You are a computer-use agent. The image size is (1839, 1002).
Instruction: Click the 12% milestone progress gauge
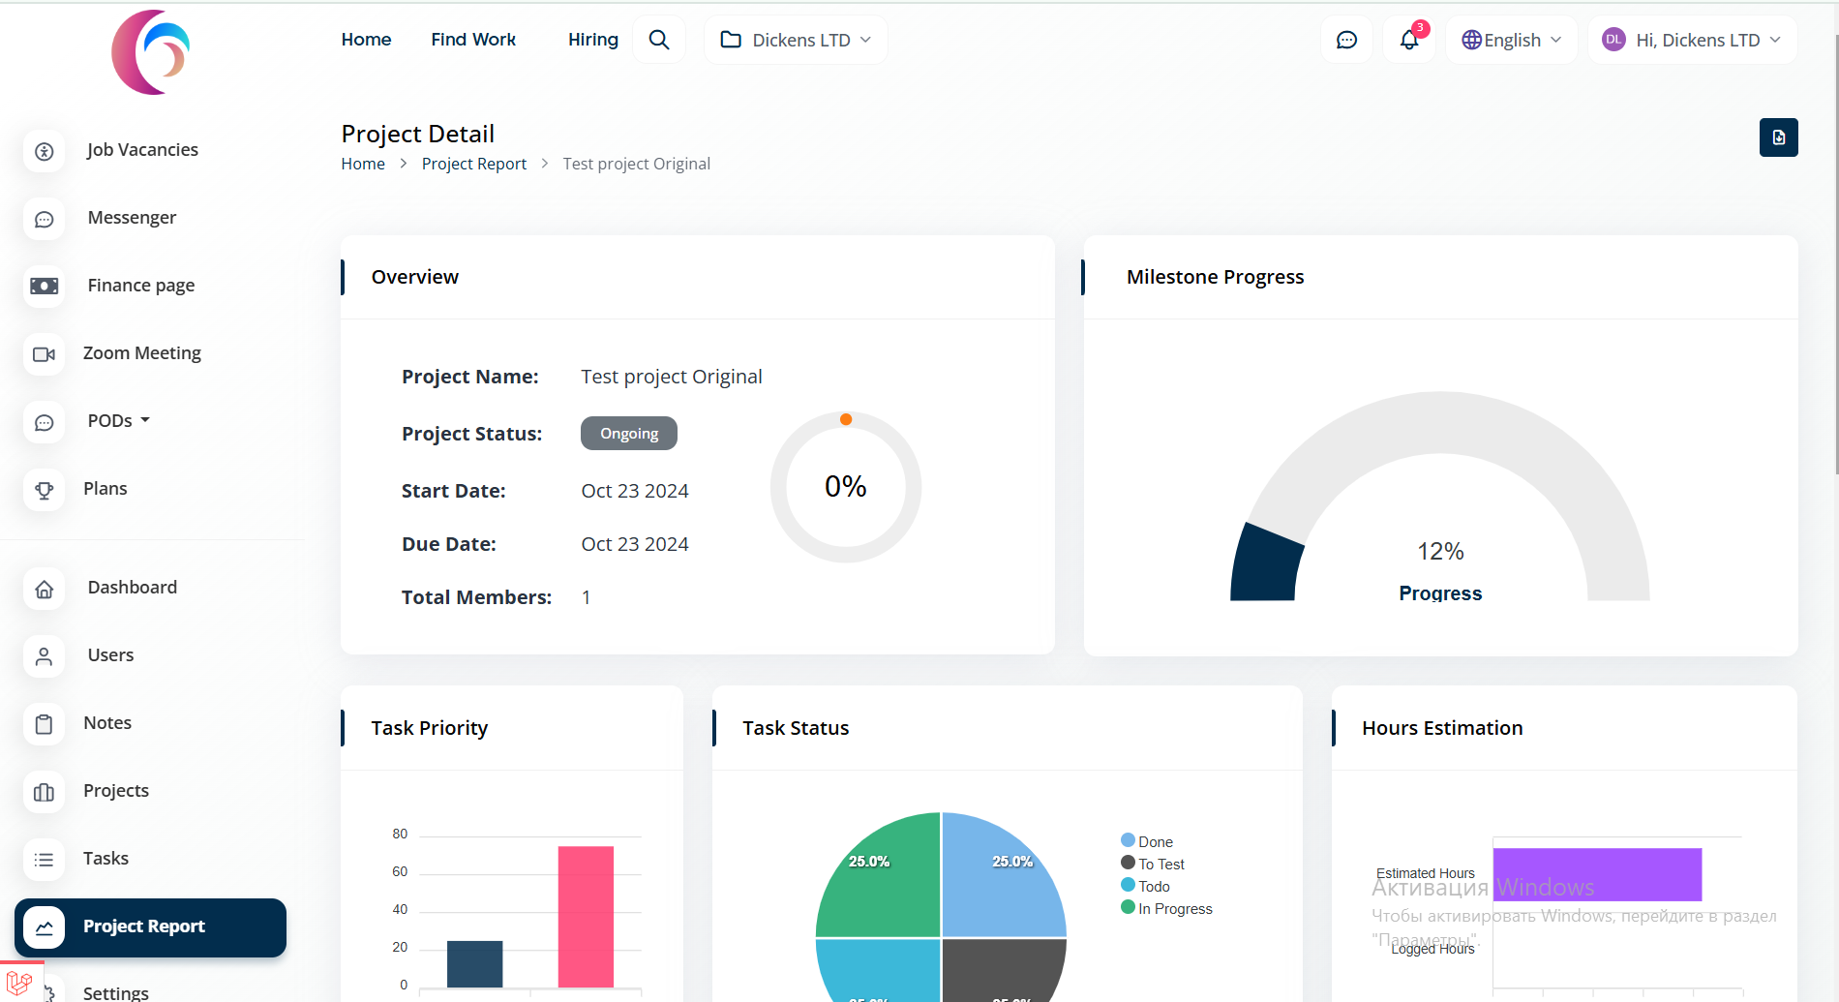point(1440,497)
